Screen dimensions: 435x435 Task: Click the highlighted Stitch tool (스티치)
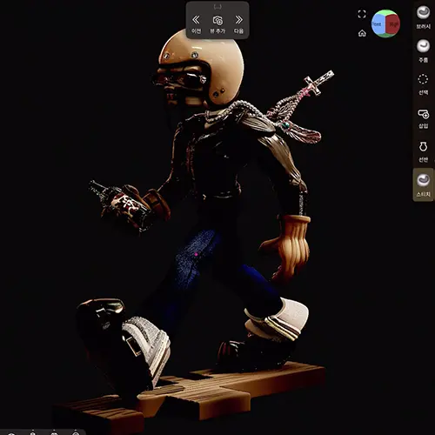(x=423, y=184)
